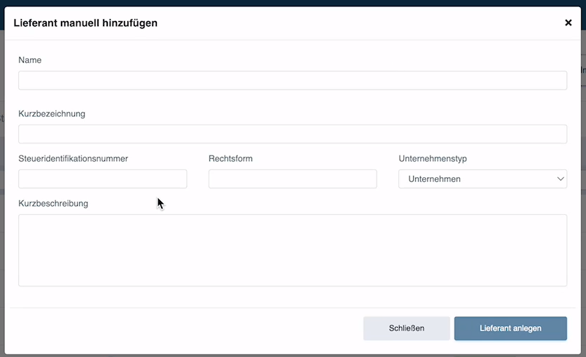Click the dialog title Lieferant manuell hinzufügen
The width and height of the screenshot is (586, 357).
tap(85, 23)
